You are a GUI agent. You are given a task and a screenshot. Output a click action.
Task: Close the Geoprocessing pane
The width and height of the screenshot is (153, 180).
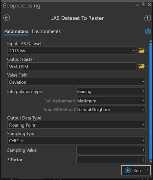pyautogui.click(x=149, y=5)
